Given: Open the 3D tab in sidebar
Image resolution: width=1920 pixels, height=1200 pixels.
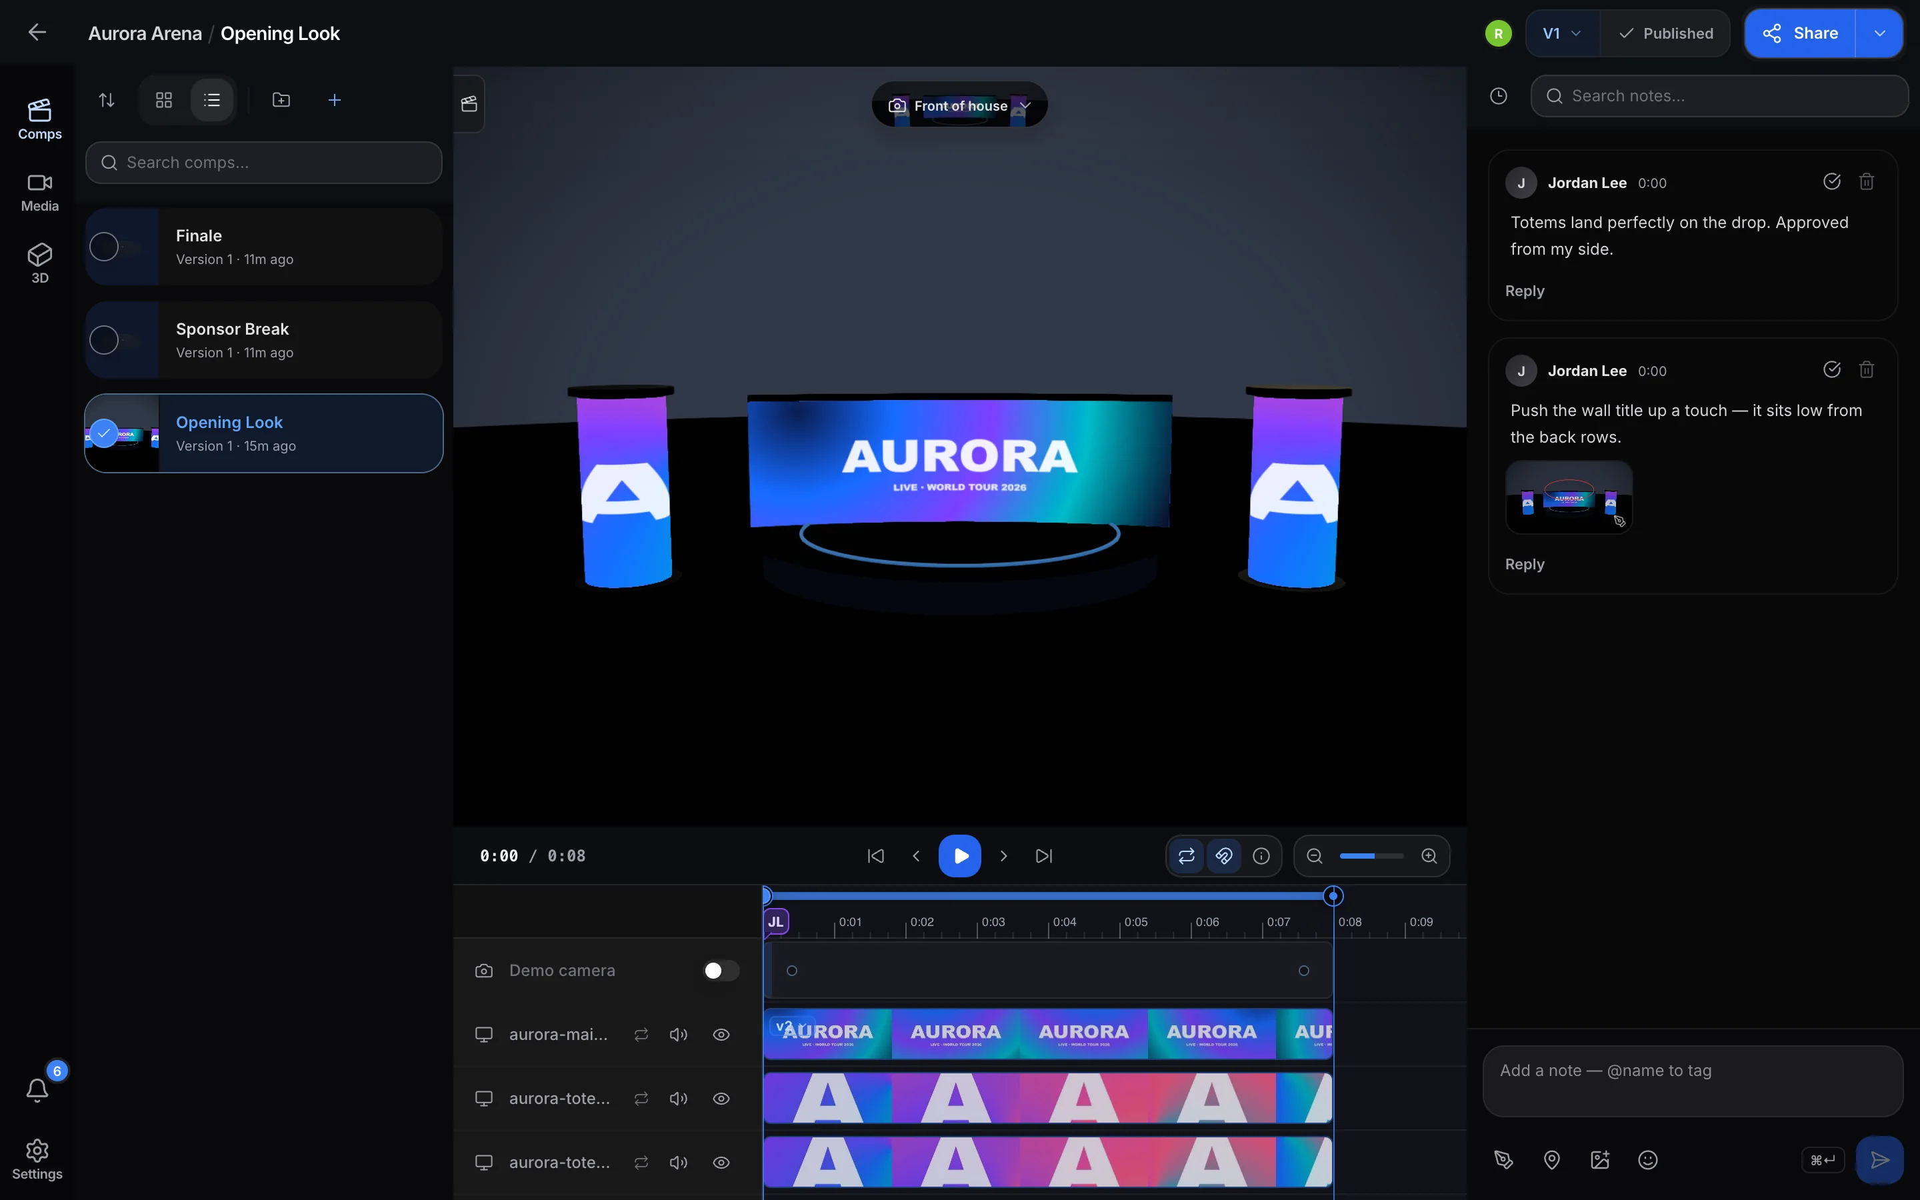Looking at the screenshot, I should coord(40,263).
